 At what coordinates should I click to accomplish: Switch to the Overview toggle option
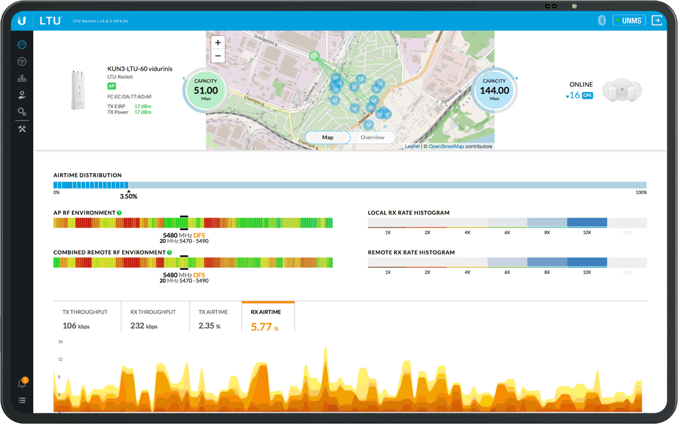coord(372,137)
